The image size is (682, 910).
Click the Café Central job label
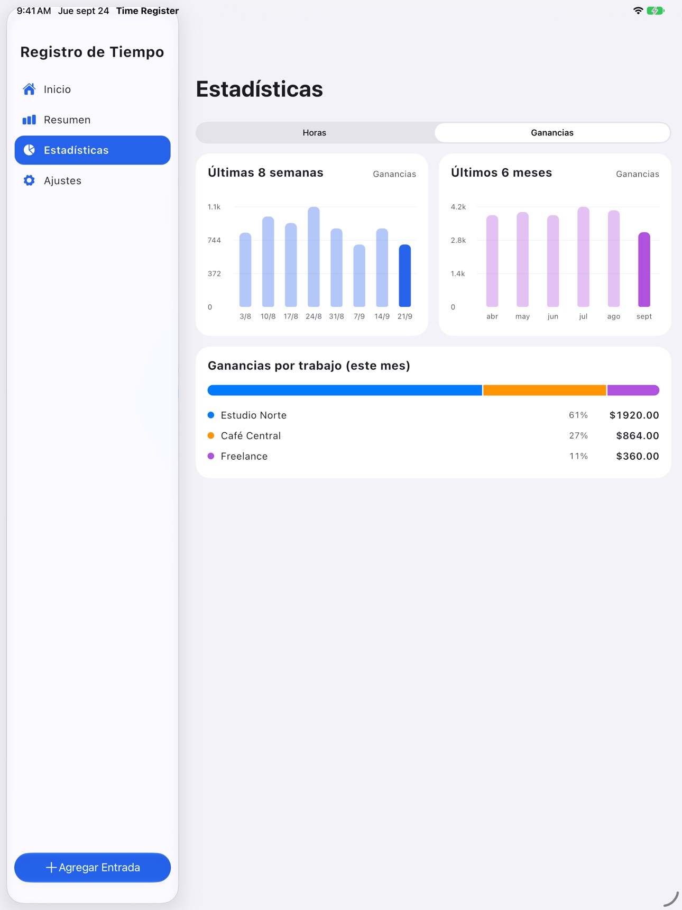251,435
